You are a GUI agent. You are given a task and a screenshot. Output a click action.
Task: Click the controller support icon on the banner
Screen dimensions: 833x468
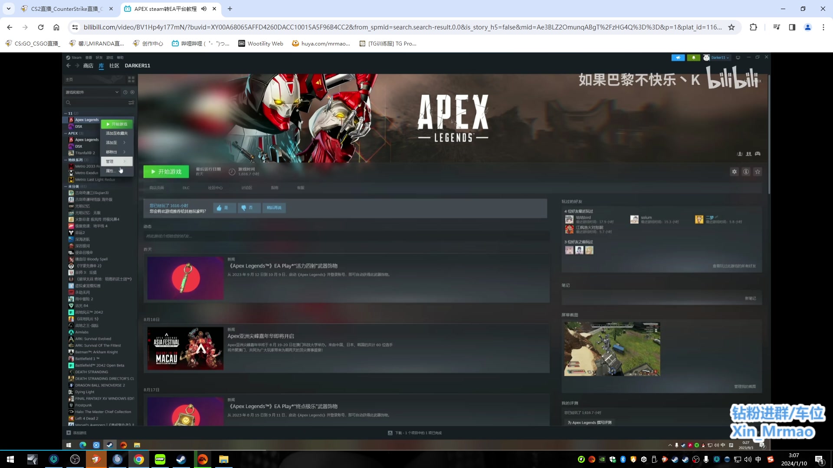click(758, 154)
